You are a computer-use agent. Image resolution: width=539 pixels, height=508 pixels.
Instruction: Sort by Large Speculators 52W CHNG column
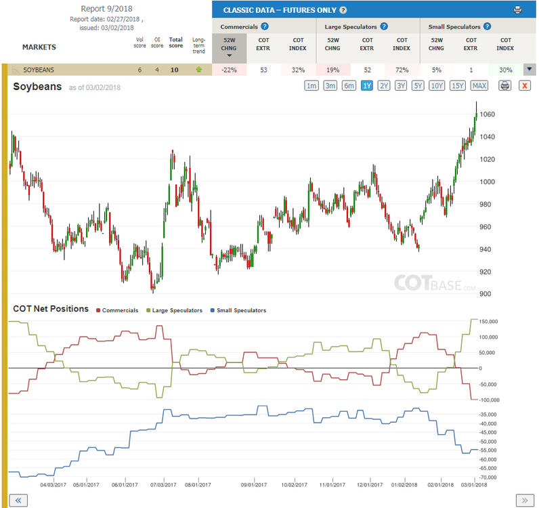coord(332,45)
